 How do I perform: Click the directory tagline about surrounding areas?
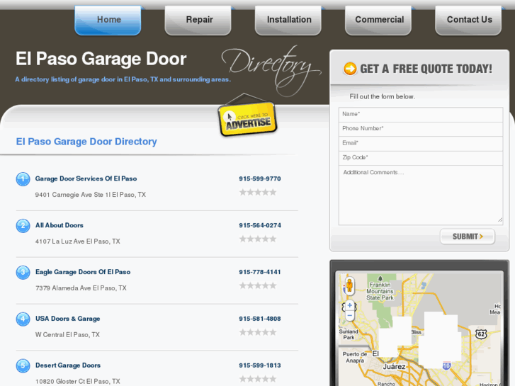coord(123,79)
